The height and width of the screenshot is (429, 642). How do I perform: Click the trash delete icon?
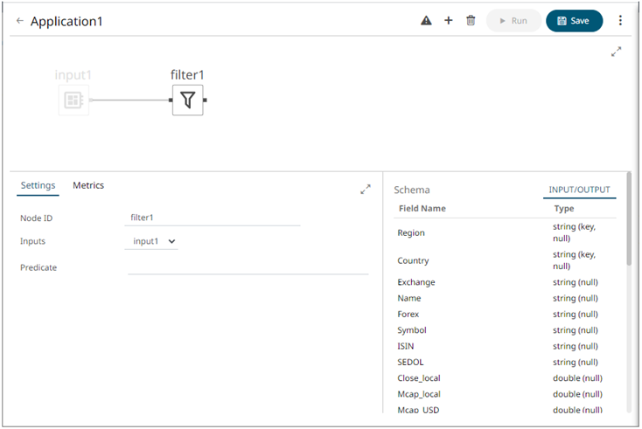click(x=471, y=20)
